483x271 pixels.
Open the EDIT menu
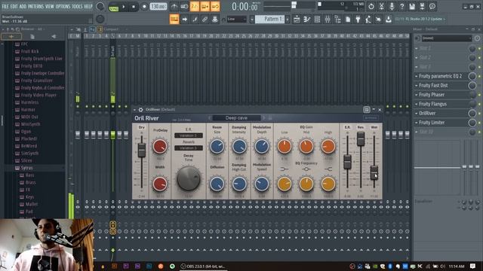point(14,6)
